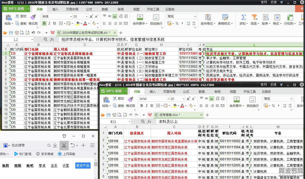
Task: Toggle Underline in the 2016 window
Action: (x=55, y=23)
